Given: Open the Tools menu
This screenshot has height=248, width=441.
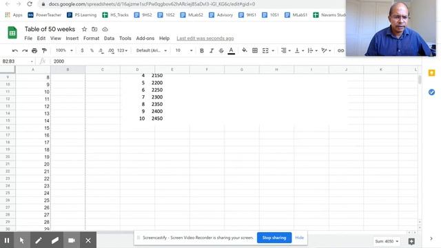Looking at the screenshot, I should (125, 39).
